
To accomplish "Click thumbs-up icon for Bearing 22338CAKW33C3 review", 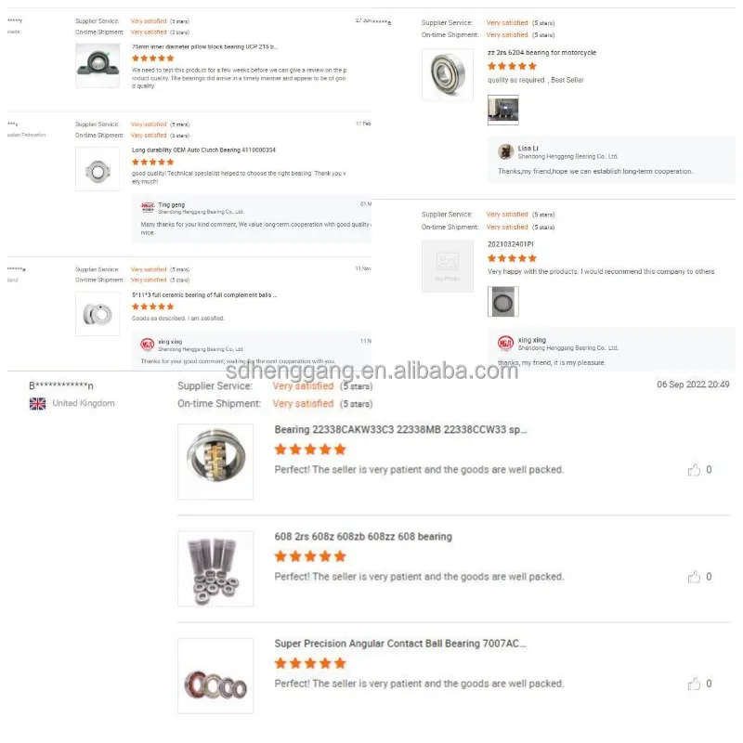I will 694,470.
